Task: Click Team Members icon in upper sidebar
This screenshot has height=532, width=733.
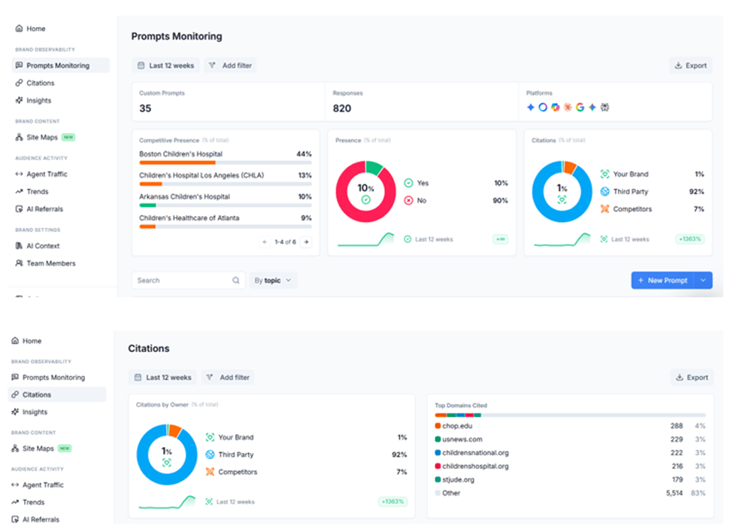Action: (19, 263)
